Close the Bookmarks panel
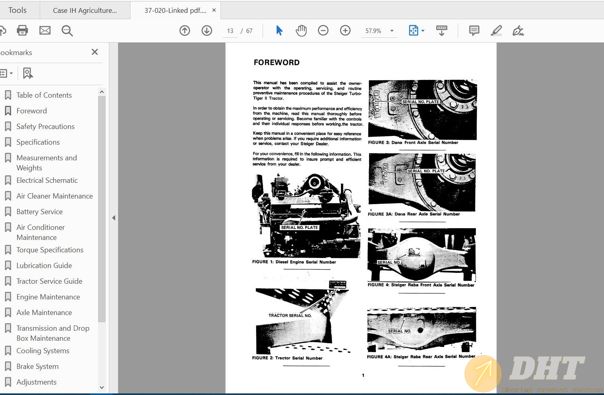This screenshot has height=395, width=604. pos(95,52)
